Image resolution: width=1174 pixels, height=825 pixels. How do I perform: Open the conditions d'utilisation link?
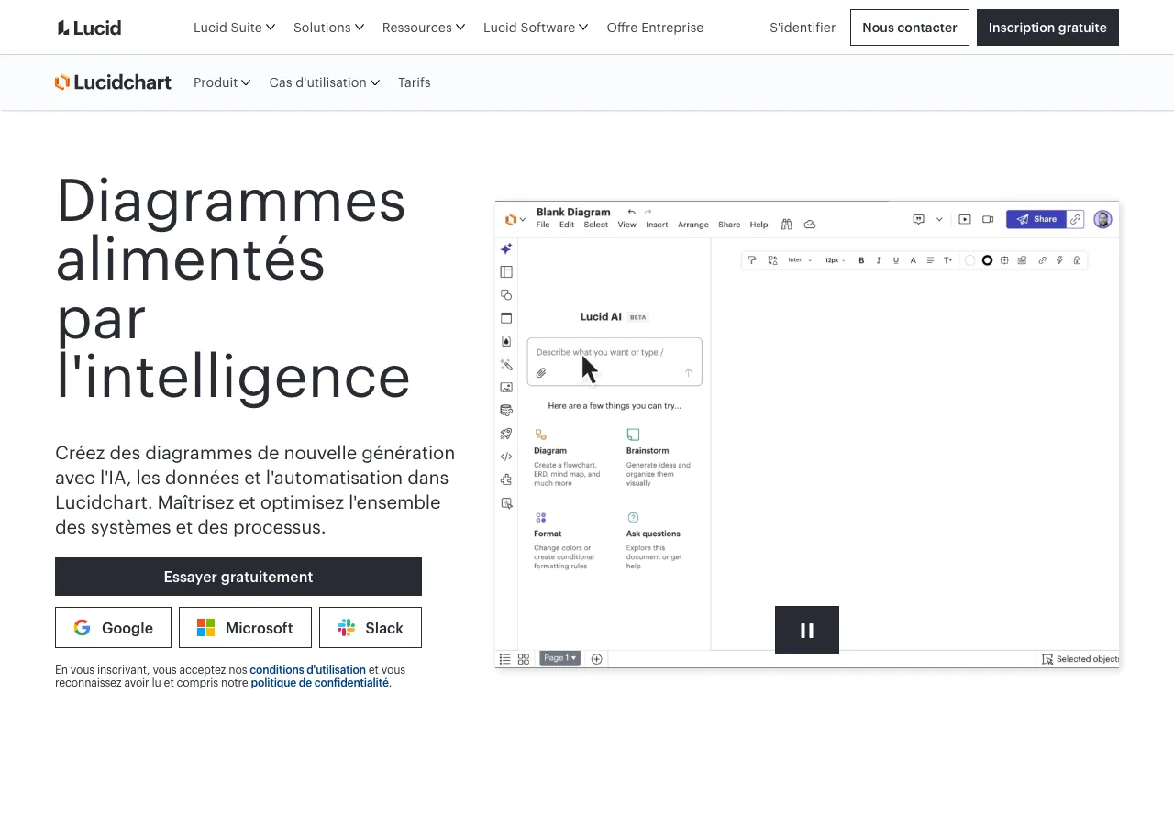307,670
